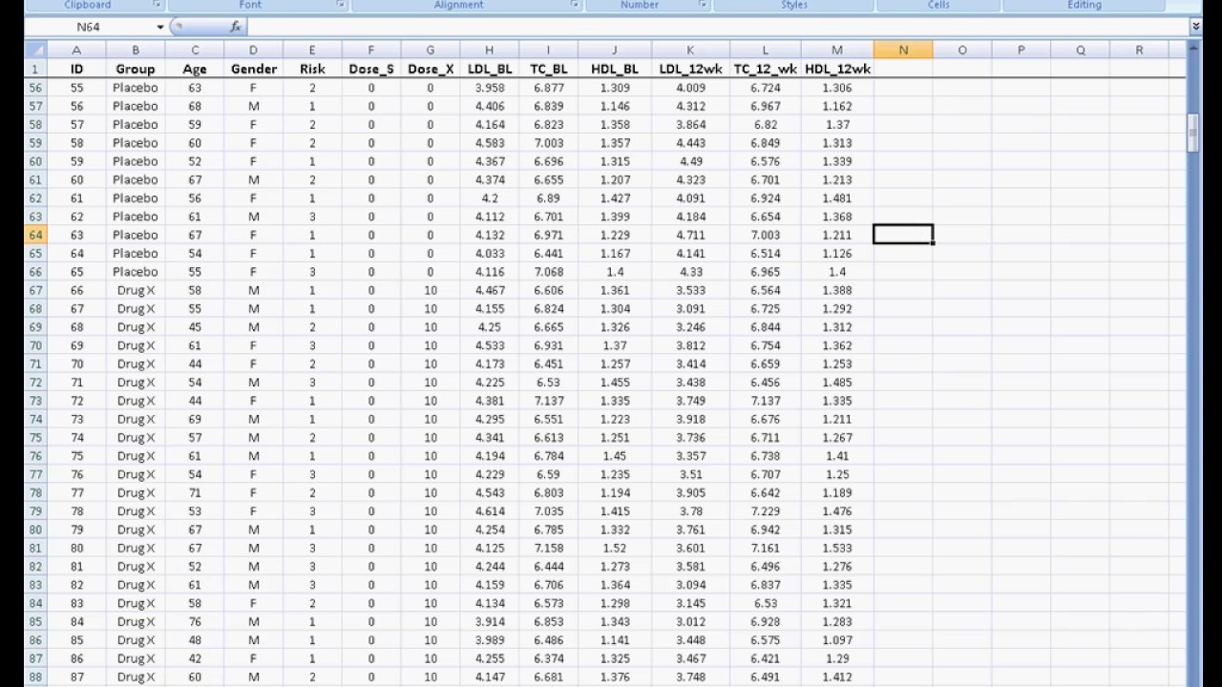Select column F header
The height and width of the screenshot is (687, 1222).
coord(370,50)
